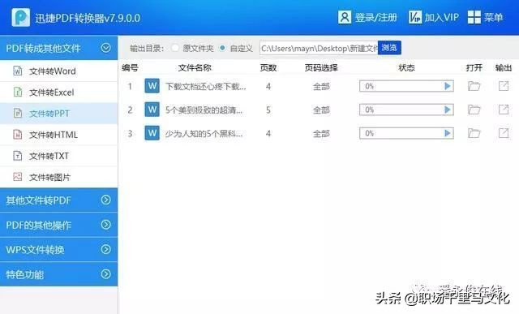Click the W file icon in row 3

tap(152, 133)
